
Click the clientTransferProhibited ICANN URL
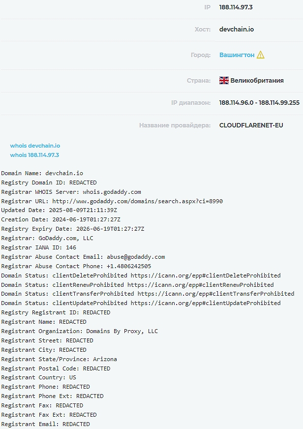(215, 294)
